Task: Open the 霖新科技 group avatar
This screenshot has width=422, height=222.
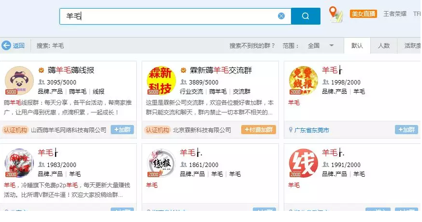Action: [x=161, y=81]
